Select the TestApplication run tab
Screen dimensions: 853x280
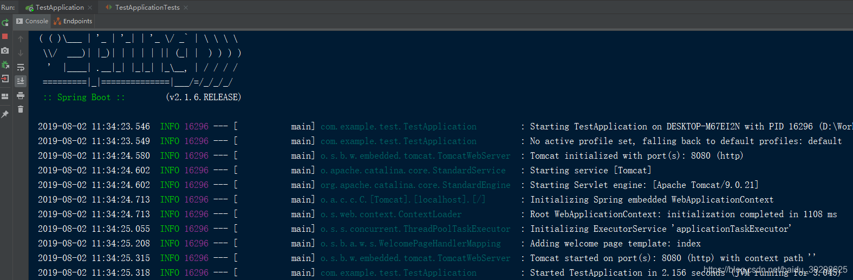click(x=60, y=7)
